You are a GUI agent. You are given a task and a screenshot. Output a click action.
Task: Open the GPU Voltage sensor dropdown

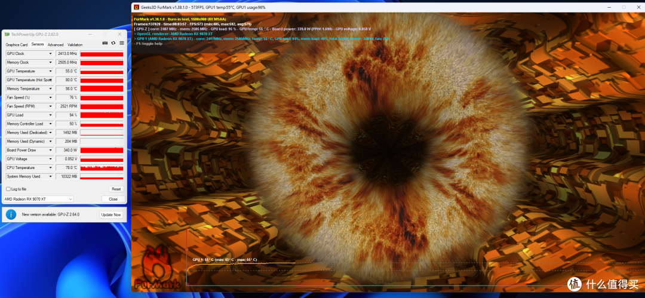(x=51, y=159)
